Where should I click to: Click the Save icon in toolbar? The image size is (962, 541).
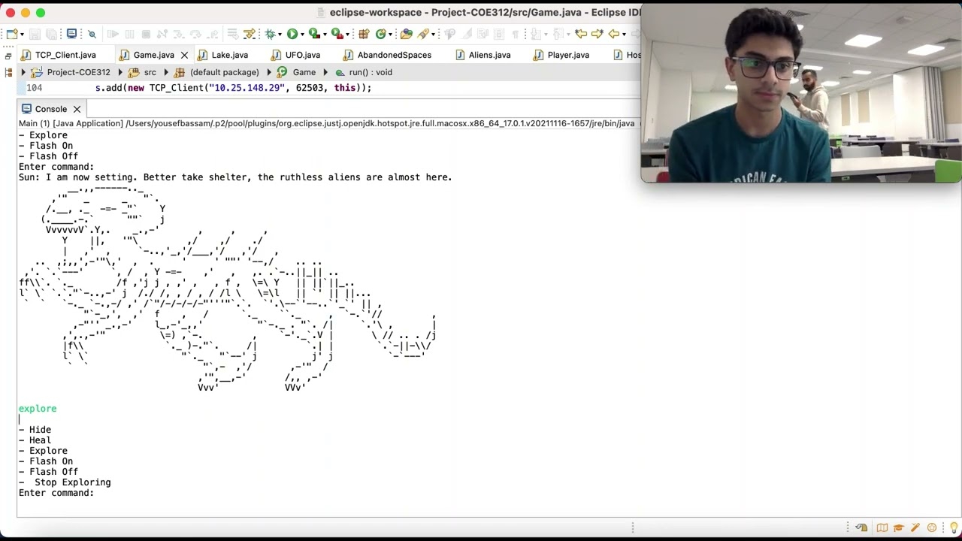click(35, 34)
